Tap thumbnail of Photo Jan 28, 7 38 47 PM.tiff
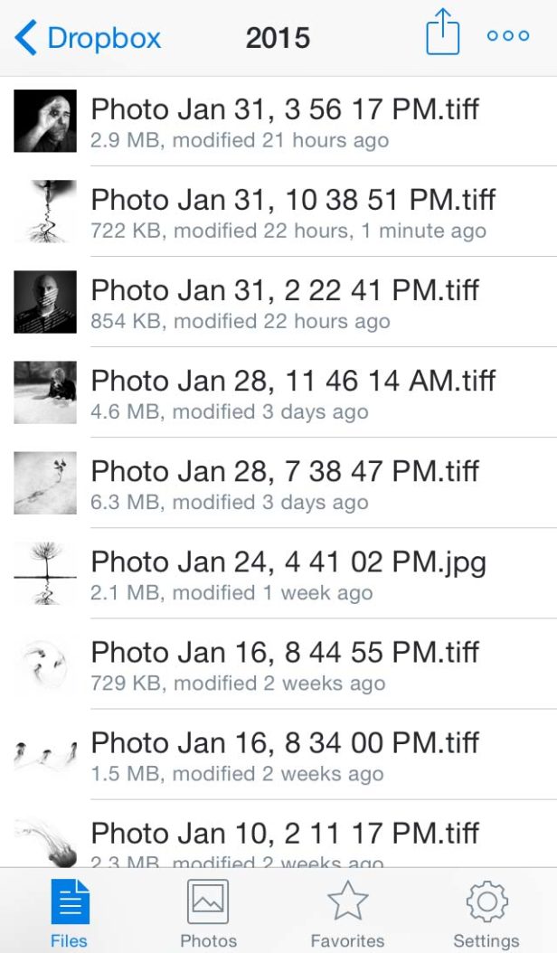557x953 pixels. (x=44, y=483)
